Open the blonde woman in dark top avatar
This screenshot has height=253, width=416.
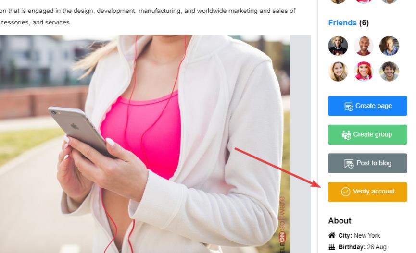338,46
